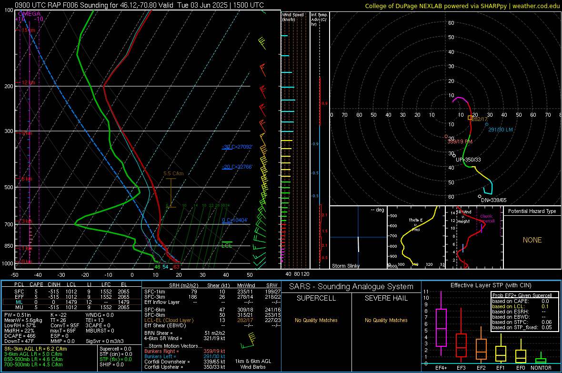Screen dimensions: 562x373
Task: Click the red Bunkers right-mover circle on hodograph
Action: 446,136
